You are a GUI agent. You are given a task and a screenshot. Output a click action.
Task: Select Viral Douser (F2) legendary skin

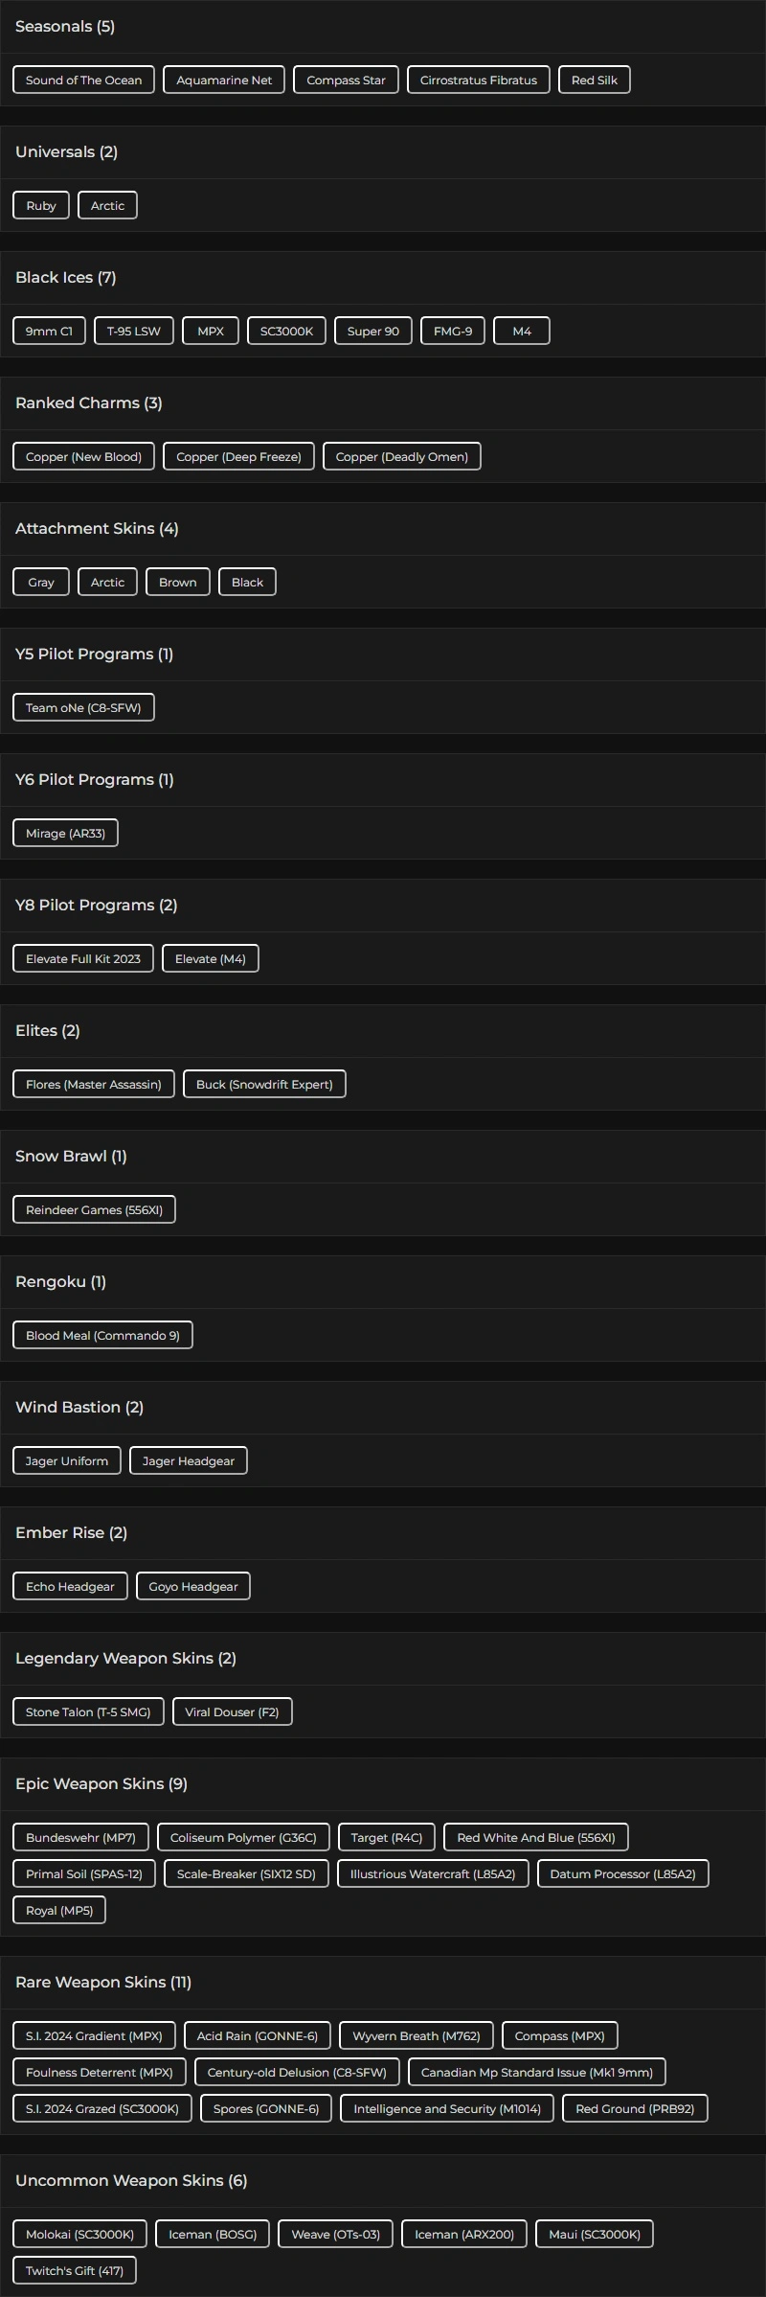click(x=232, y=1712)
